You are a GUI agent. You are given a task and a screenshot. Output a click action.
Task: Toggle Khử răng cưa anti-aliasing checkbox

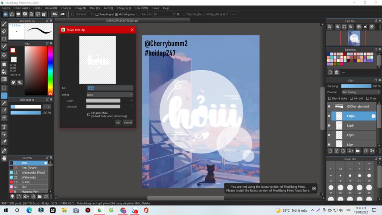point(116,14)
